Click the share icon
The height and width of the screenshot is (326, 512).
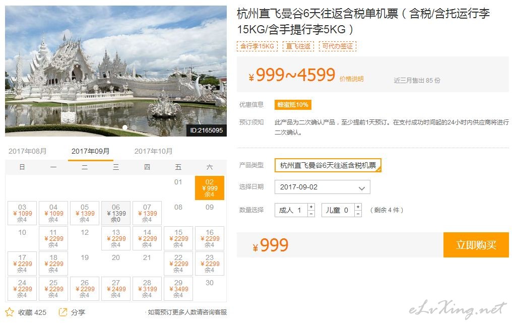pyautogui.click(x=62, y=312)
